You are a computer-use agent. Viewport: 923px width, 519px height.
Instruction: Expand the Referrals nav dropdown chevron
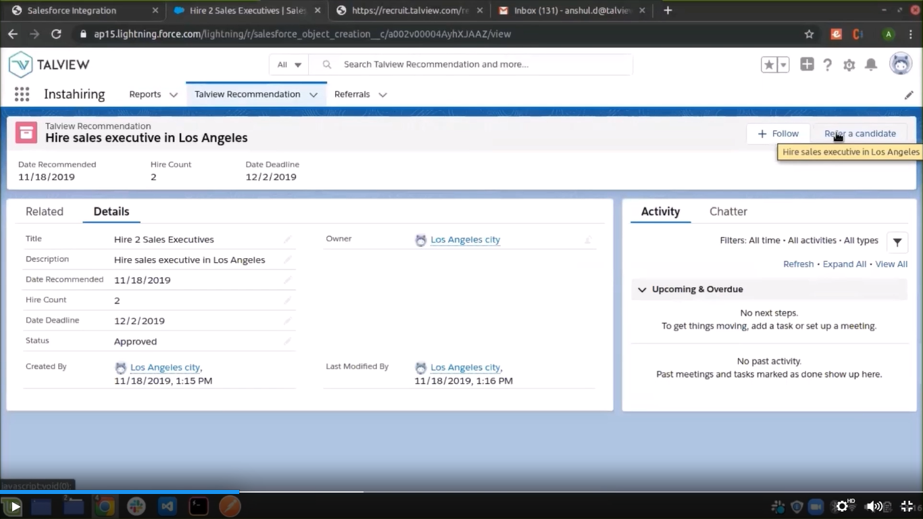(x=382, y=95)
